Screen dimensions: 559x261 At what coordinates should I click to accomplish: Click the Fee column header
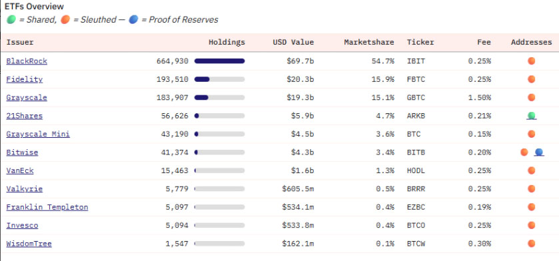pos(484,42)
